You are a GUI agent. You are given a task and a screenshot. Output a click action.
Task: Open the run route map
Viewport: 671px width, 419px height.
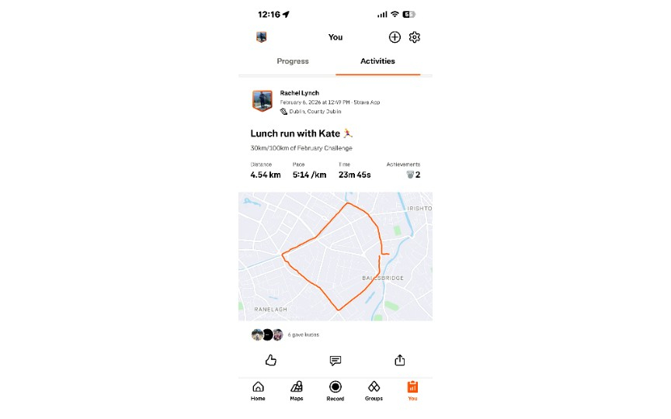point(335,257)
